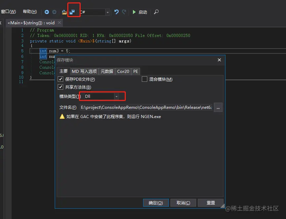286x219 pixels.
Task: Click line number 11 in the gutter
Action: coord(21,82)
